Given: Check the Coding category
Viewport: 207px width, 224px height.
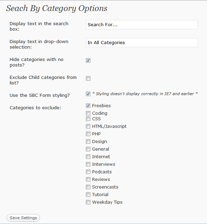Looking at the screenshot, I should pyautogui.click(x=88, y=113).
